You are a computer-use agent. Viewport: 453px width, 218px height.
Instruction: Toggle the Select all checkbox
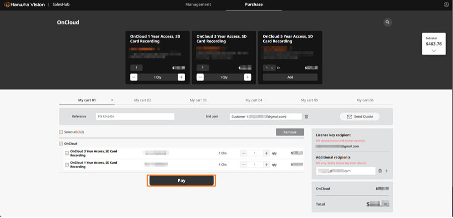tap(61, 132)
